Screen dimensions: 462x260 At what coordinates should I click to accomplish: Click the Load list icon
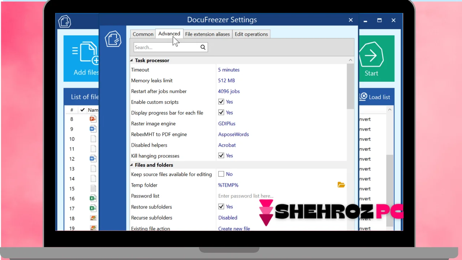pos(363,97)
